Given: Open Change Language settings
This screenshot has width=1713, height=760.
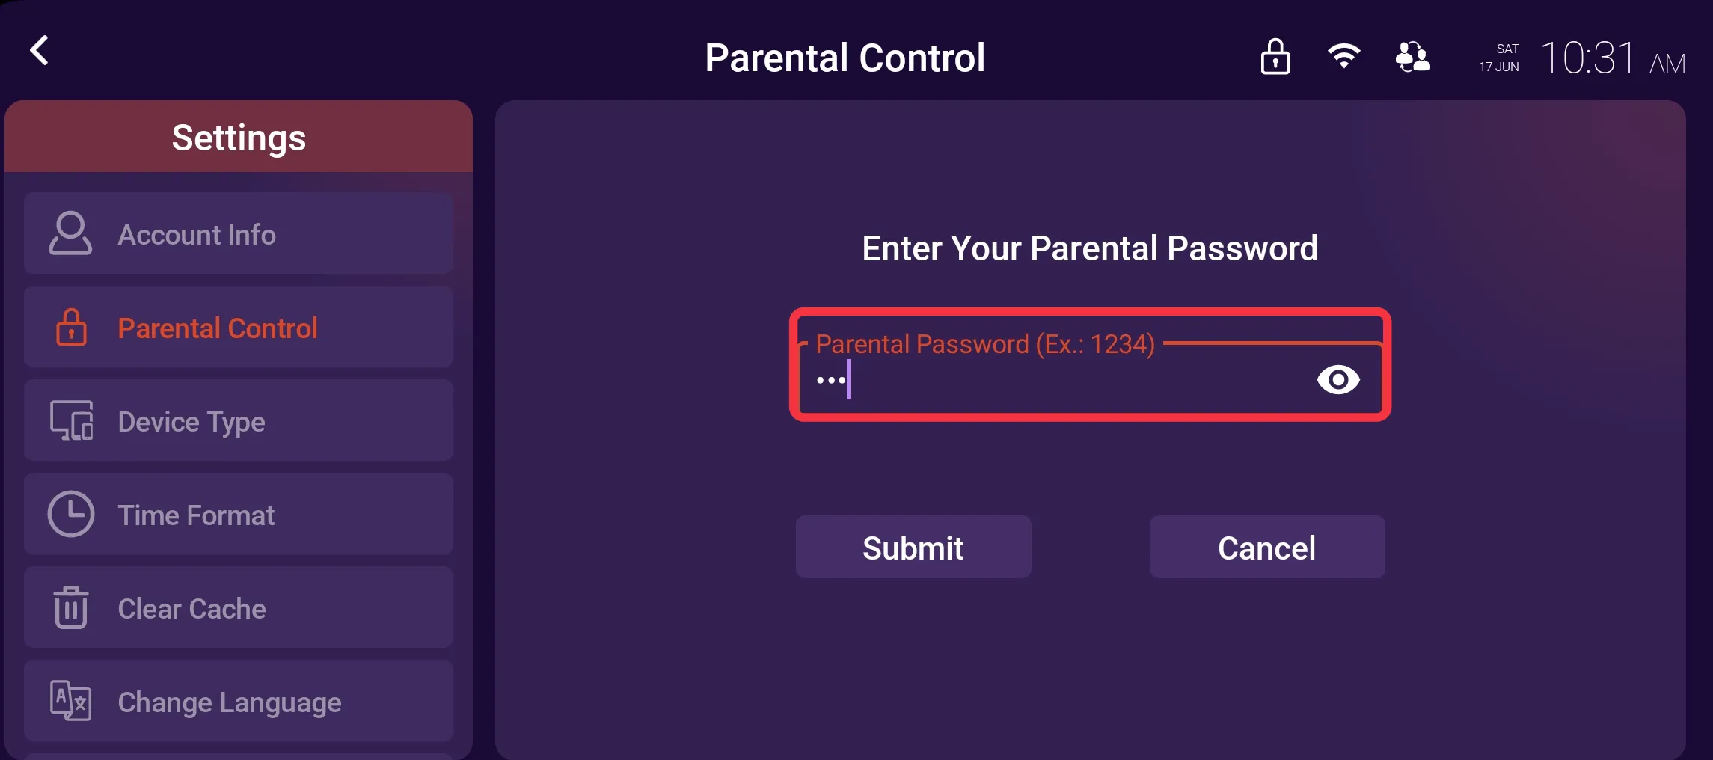Looking at the screenshot, I should [239, 701].
